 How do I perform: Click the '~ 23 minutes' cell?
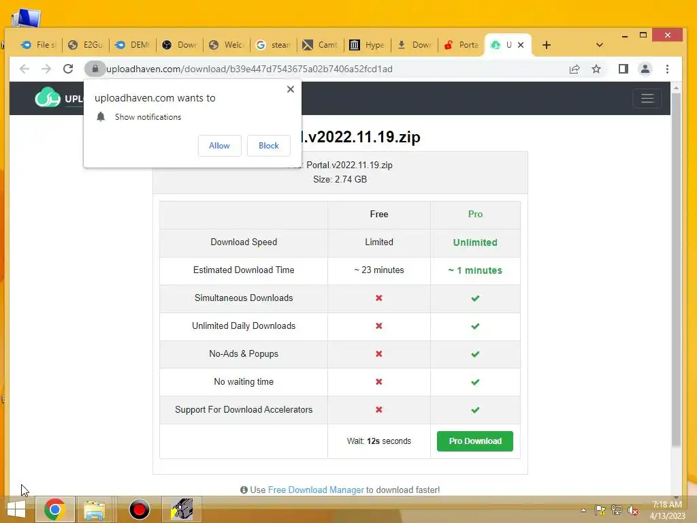(378, 270)
